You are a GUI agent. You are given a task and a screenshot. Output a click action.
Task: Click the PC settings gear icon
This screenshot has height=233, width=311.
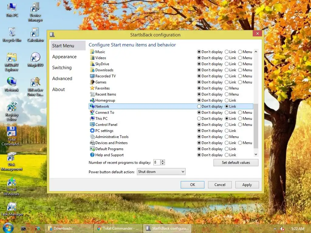92,130
